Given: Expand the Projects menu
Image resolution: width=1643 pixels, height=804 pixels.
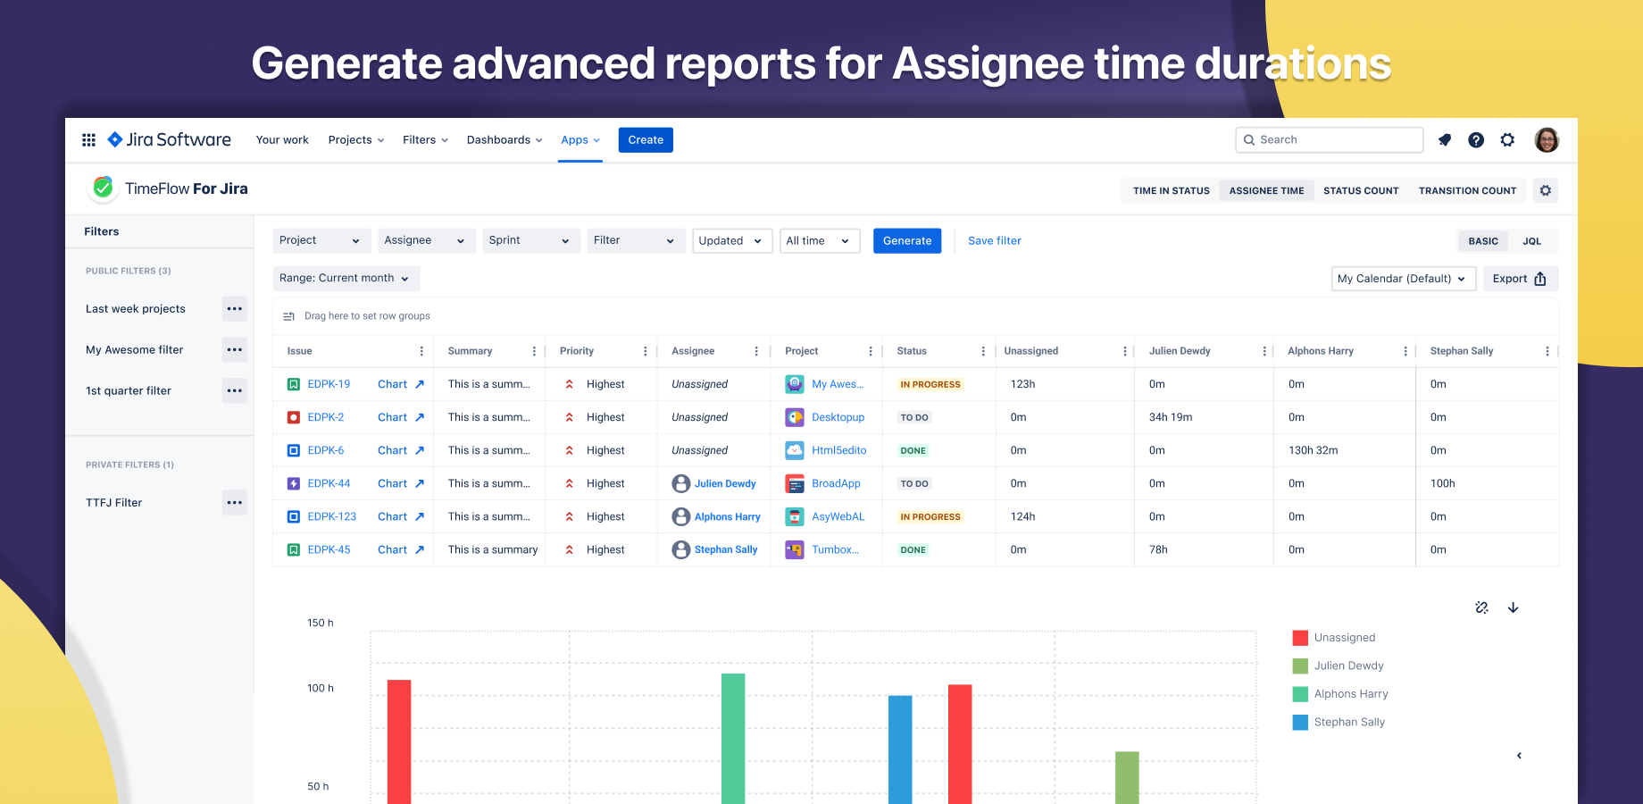Looking at the screenshot, I should (356, 140).
